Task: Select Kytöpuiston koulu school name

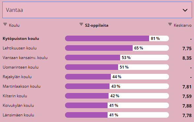Action: tap(21, 39)
